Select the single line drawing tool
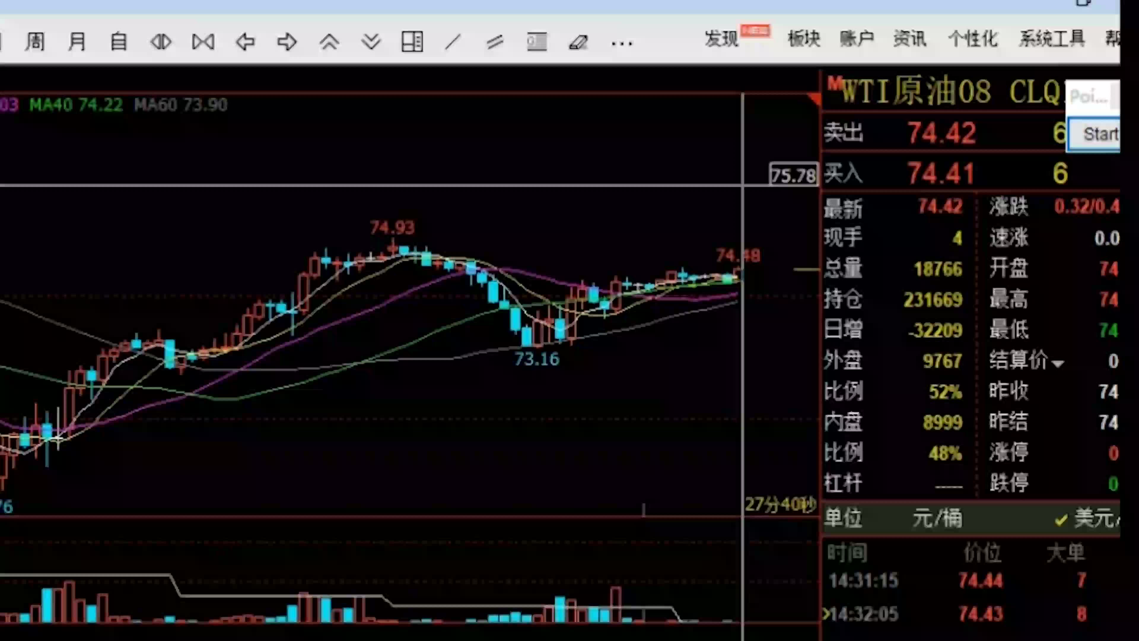This screenshot has height=641, width=1139. [x=453, y=42]
